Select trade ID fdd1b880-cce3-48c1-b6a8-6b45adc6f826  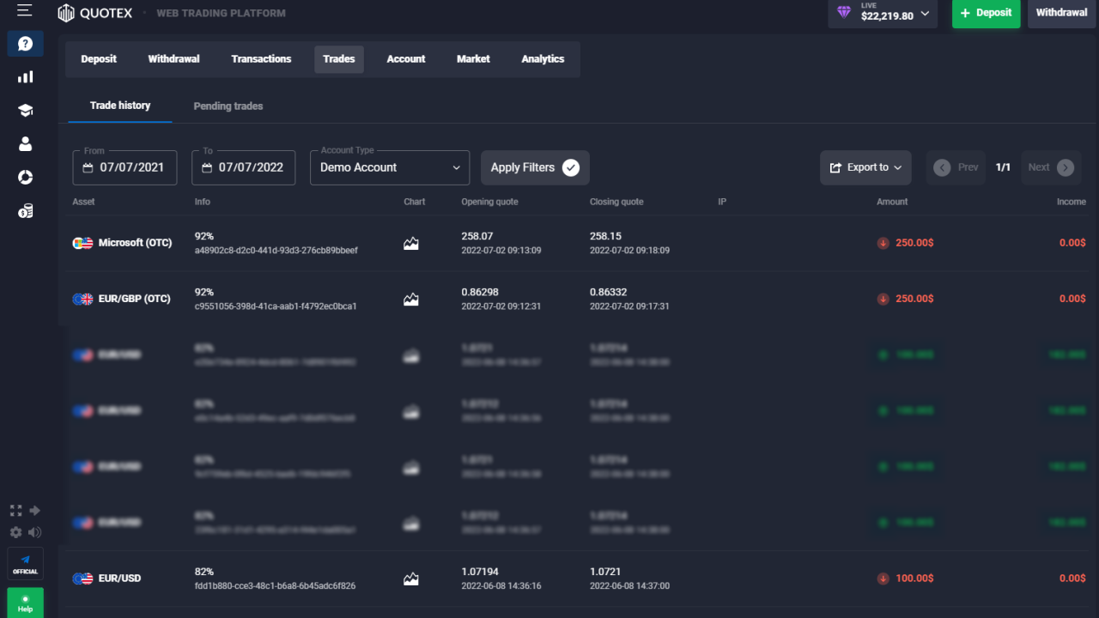(x=275, y=586)
